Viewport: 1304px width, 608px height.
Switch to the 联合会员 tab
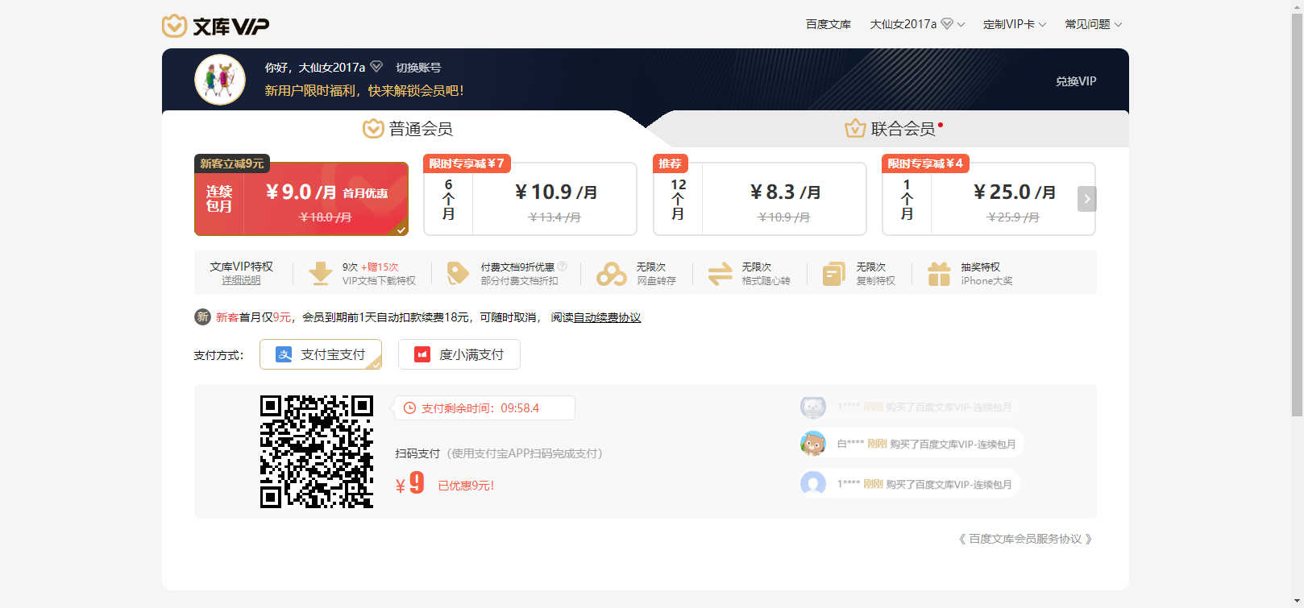click(x=894, y=129)
